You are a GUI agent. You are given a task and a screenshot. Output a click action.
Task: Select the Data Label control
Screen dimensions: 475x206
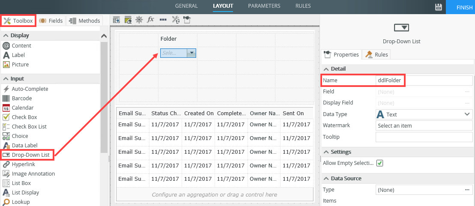(24, 146)
